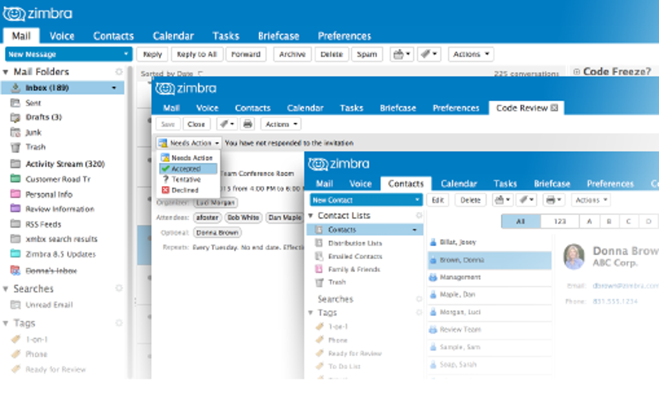Click Donna Brown's contact photo
The image size is (659, 405).
(574, 256)
